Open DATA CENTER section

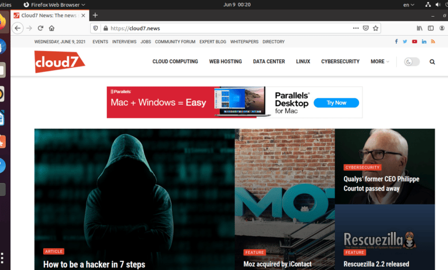pyautogui.click(x=269, y=61)
